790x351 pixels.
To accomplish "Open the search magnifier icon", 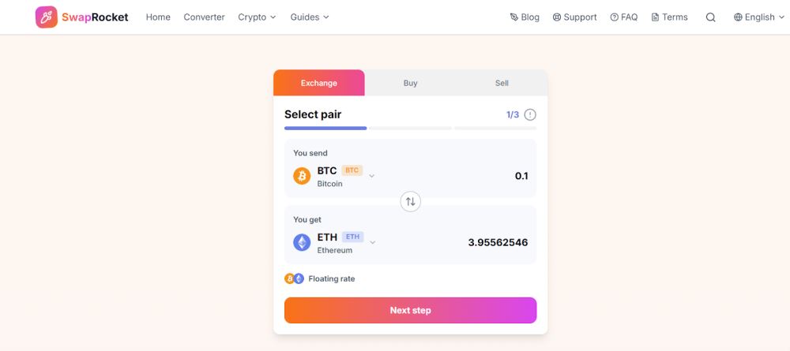I will pos(710,17).
